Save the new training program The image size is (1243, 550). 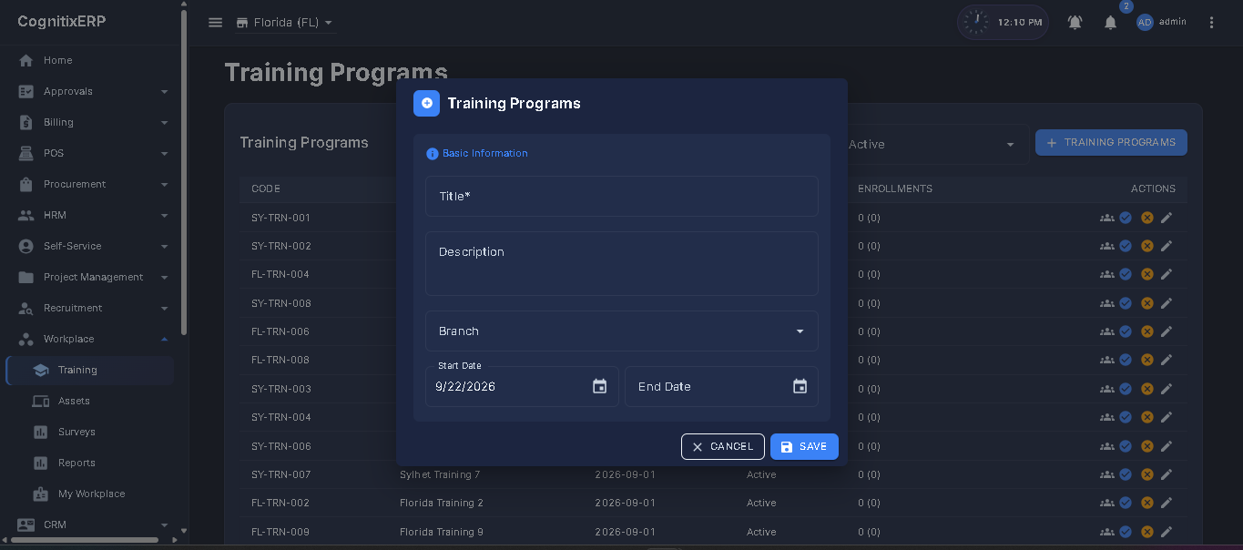pos(804,446)
